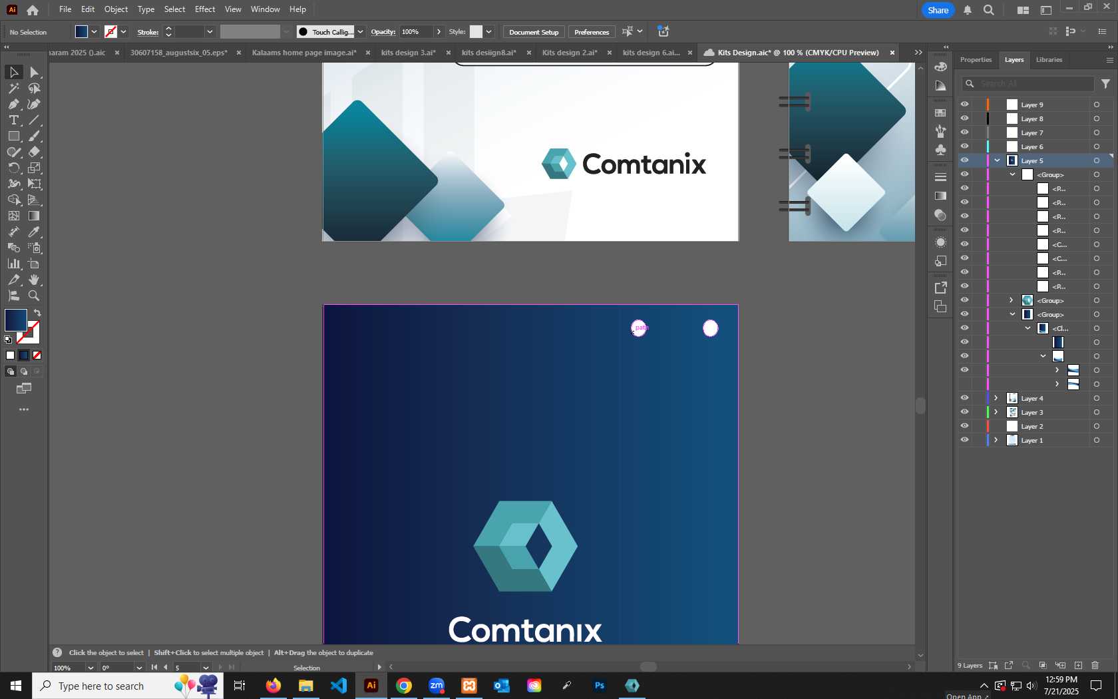This screenshot has width=1118, height=699.
Task: Open notifications bell icon
Action: [x=968, y=10]
